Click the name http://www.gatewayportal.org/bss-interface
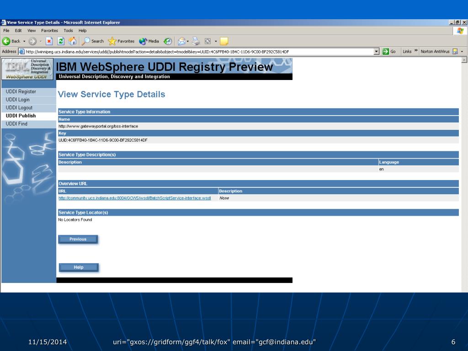 point(98,126)
